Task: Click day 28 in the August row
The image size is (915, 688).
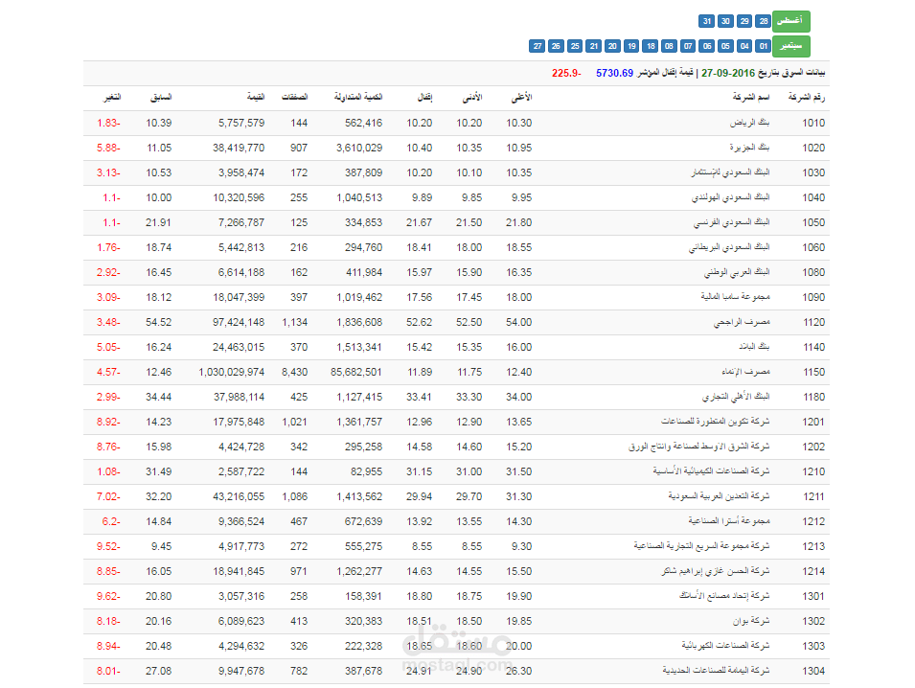Action: tap(763, 20)
